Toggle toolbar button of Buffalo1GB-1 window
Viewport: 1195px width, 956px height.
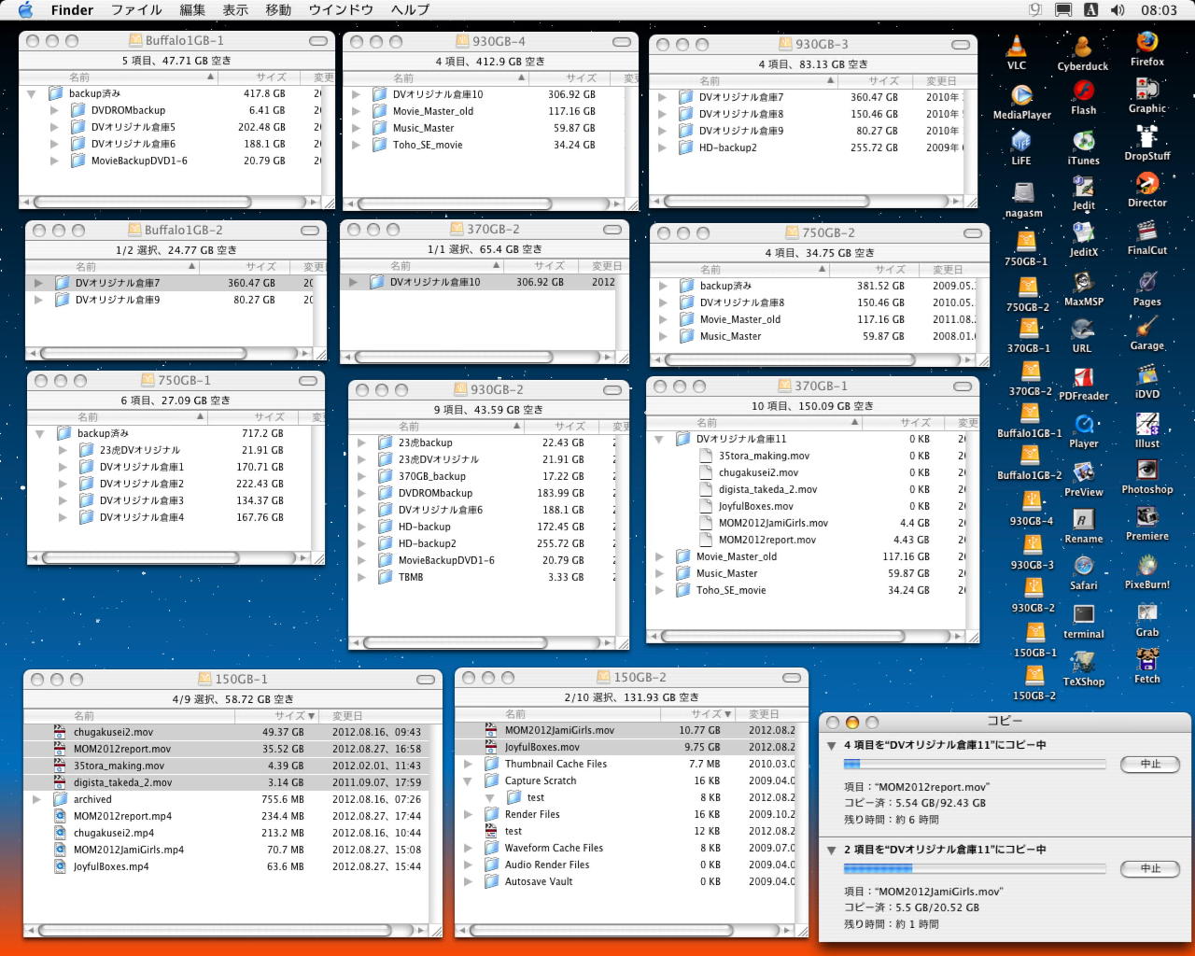(x=318, y=41)
